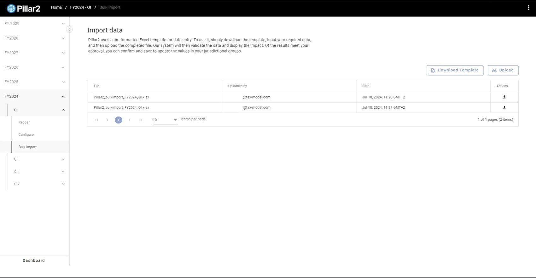Collapse the QI quarter section
This screenshot has width=536, height=278.
click(x=38, y=110)
